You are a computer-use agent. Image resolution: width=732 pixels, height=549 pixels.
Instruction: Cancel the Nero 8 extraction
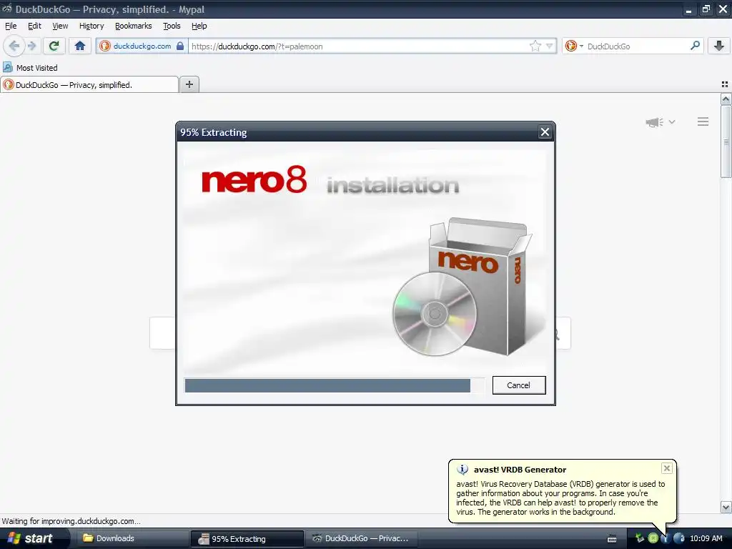519,385
